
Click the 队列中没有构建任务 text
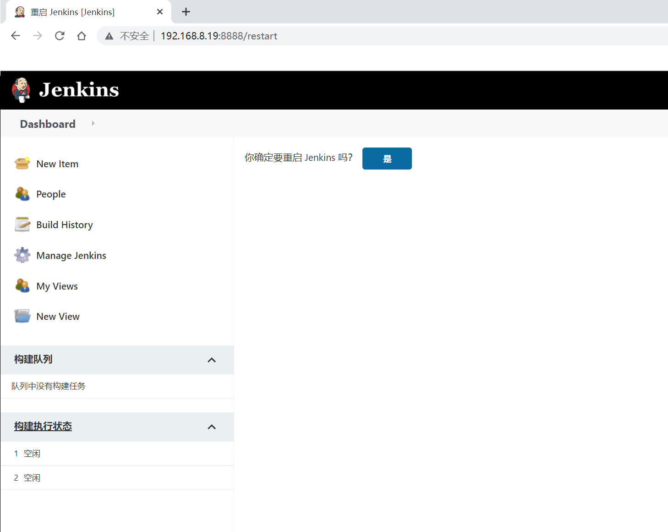click(49, 386)
